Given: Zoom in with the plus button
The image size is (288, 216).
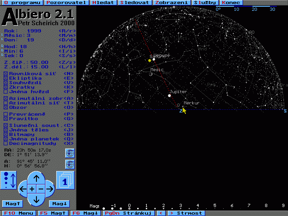Looking at the screenshot, I should (32, 189).
